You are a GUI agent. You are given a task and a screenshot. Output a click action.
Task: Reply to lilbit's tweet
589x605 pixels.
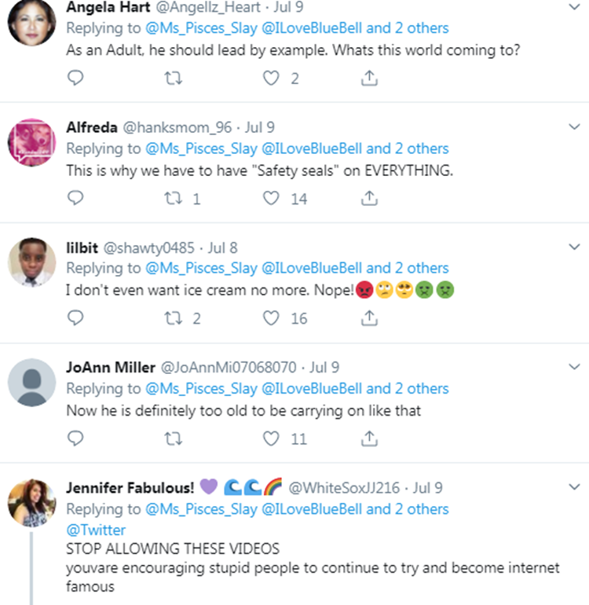pos(75,318)
